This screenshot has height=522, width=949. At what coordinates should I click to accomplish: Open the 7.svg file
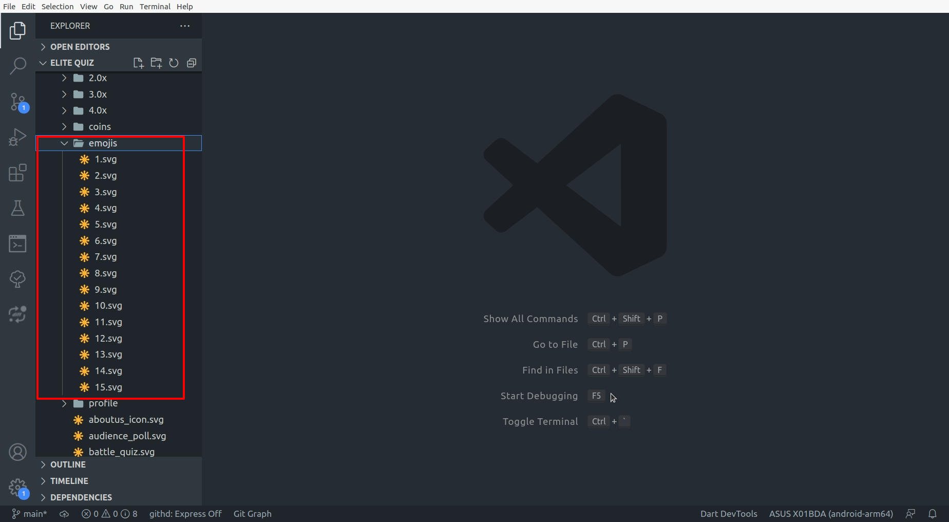point(105,257)
